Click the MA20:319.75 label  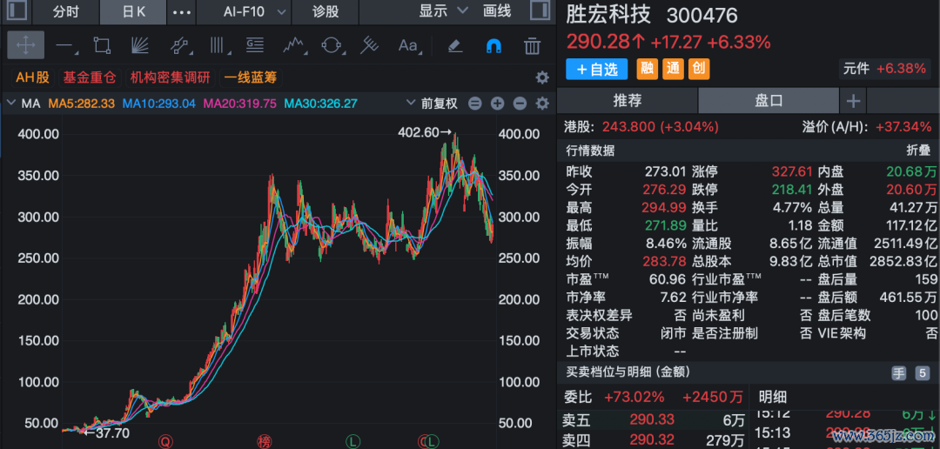click(x=240, y=103)
